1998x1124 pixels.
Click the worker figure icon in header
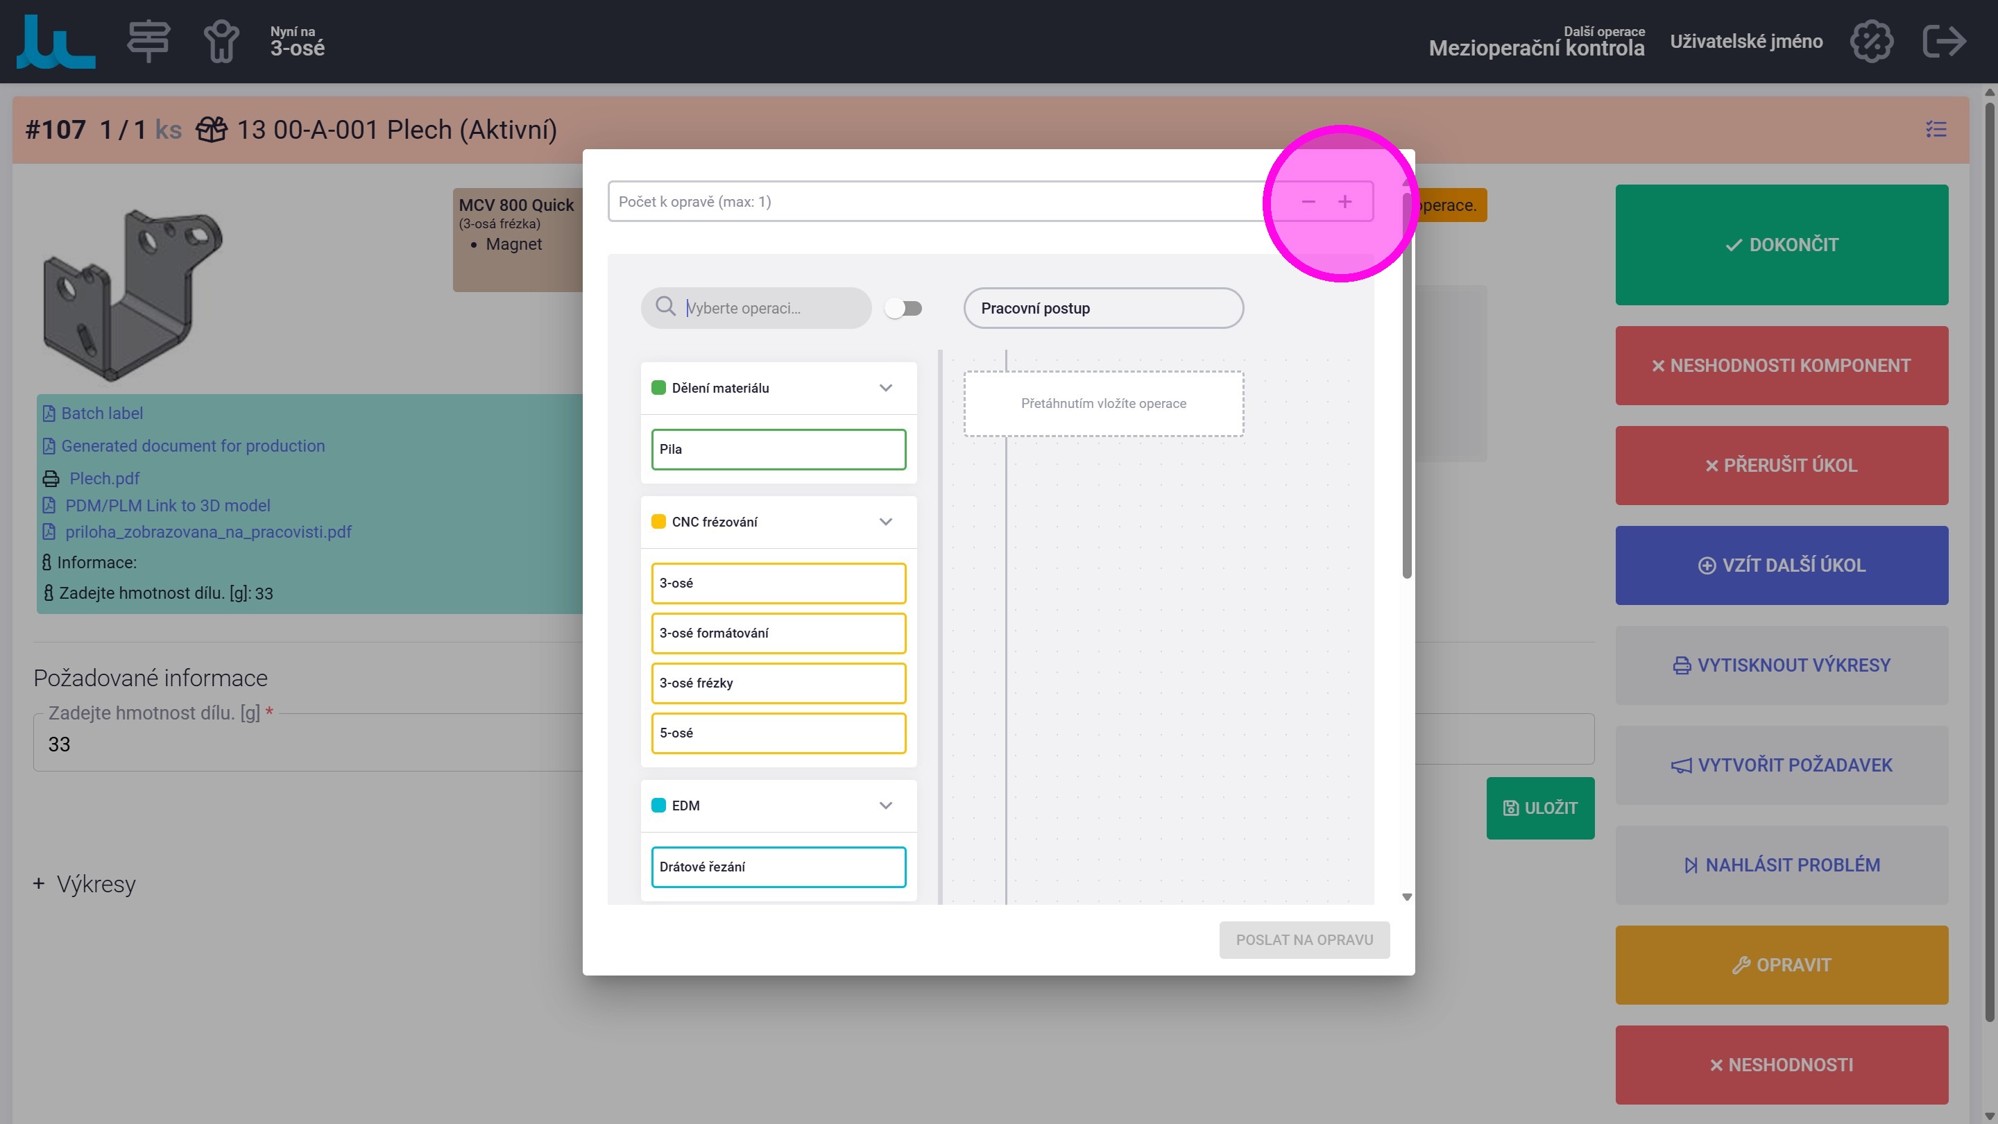(221, 41)
